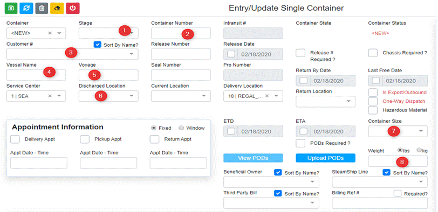Click the gray trash Delete icon button
438x212 pixels.
point(42,8)
